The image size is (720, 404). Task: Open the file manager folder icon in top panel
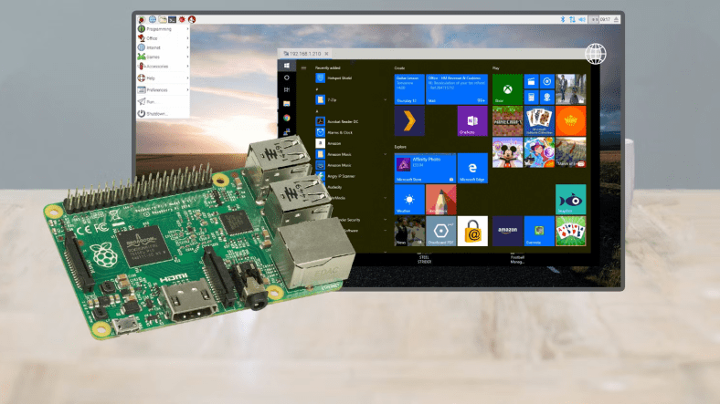coord(163,20)
